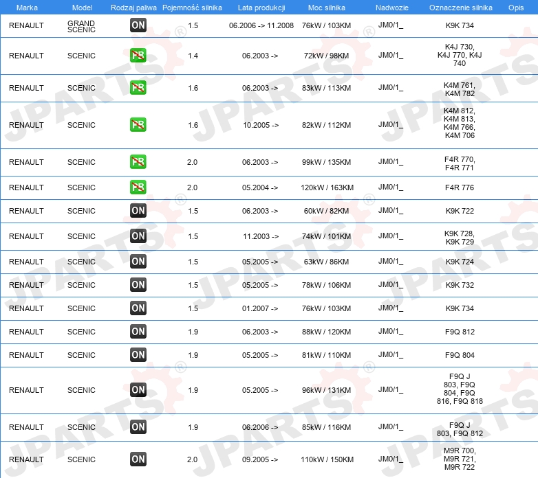The height and width of the screenshot is (478, 538).
Task: Select the 78kW / 106KM power cell
Action: [326, 285]
